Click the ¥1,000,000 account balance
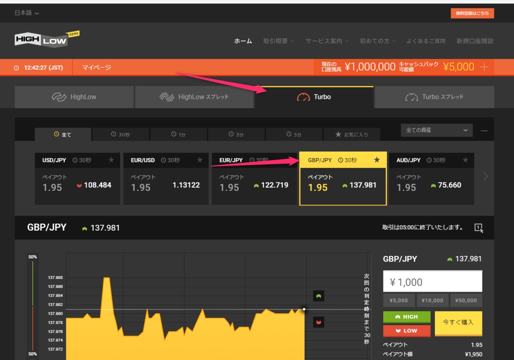 (x=370, y=67)
